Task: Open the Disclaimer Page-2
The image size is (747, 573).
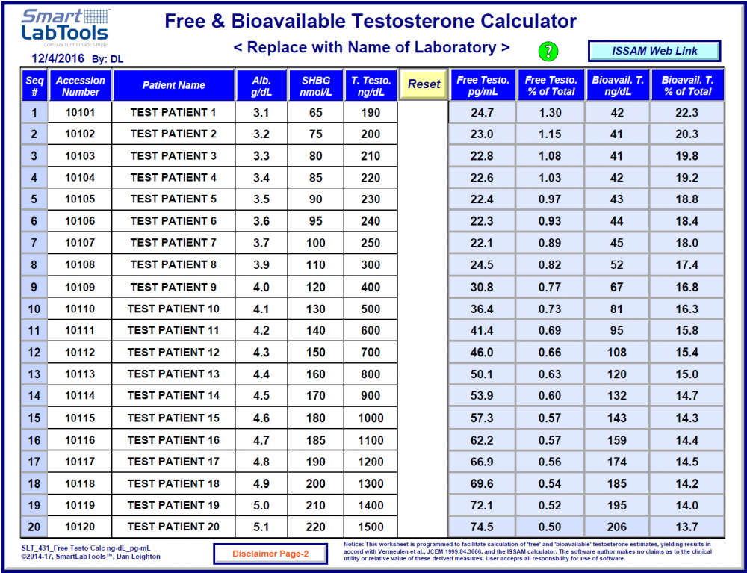Action: point(270,553)
